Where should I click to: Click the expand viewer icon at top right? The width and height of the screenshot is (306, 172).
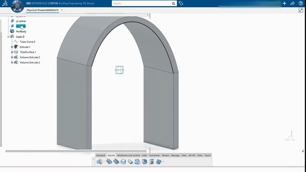click(301, 11)
